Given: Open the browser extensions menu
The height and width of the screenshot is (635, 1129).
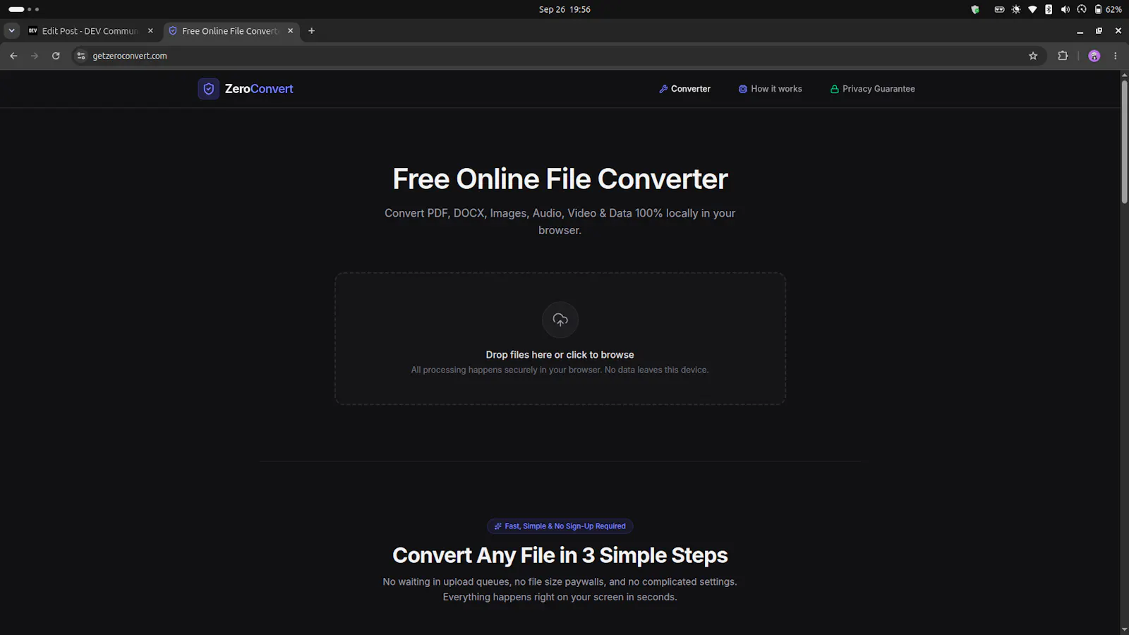Looking at the screenshot, I should pos(1063,56).
